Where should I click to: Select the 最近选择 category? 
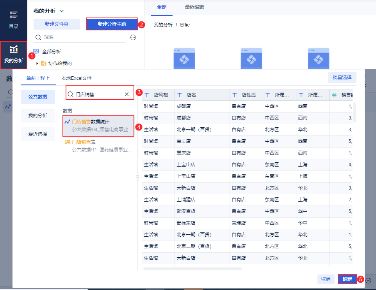(37, 134)
